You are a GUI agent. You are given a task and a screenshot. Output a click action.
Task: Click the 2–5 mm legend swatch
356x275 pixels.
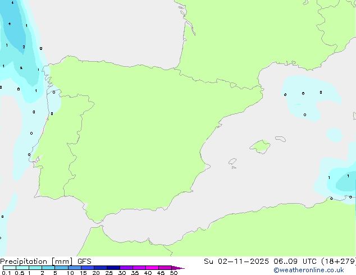coord(48,268)
